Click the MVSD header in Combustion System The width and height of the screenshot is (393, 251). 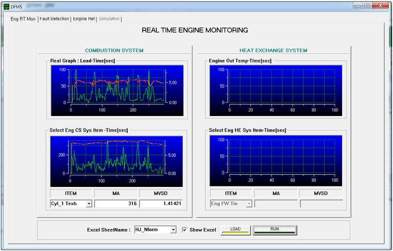click(x=160, y=194)
